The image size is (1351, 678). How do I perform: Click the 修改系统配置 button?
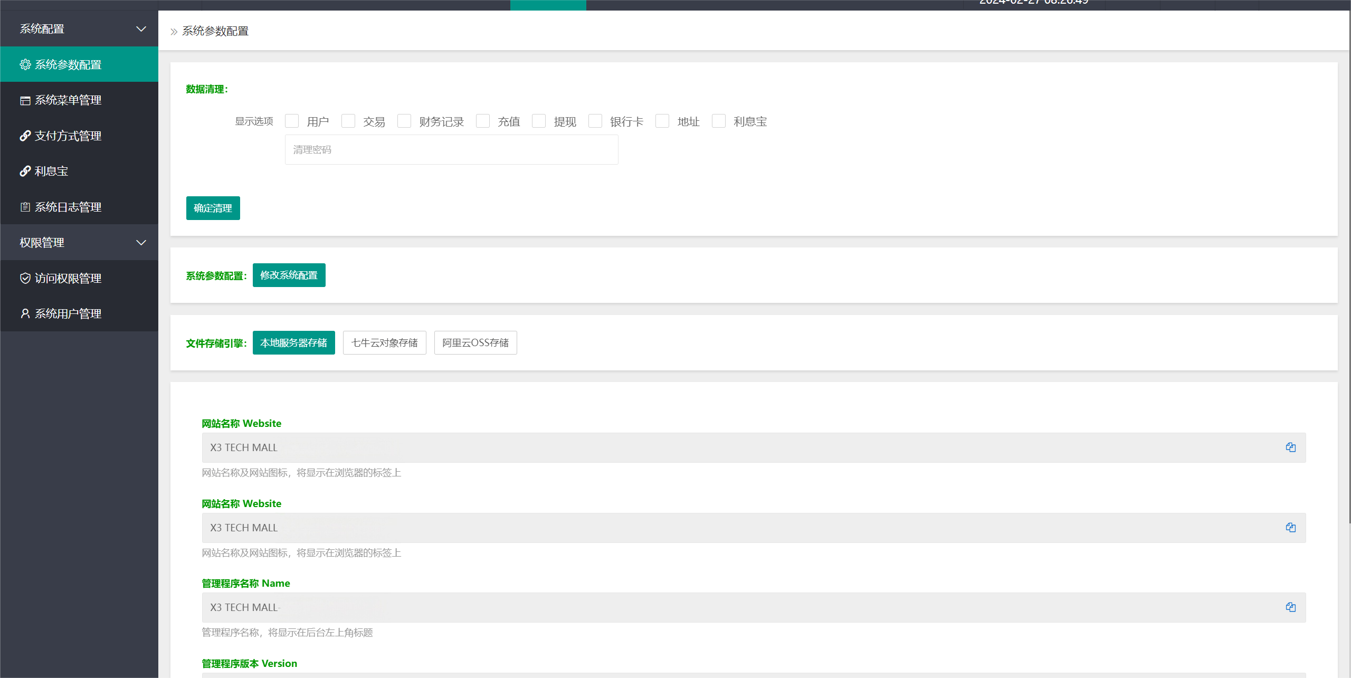pyautogui.click(x=289, y=275)
